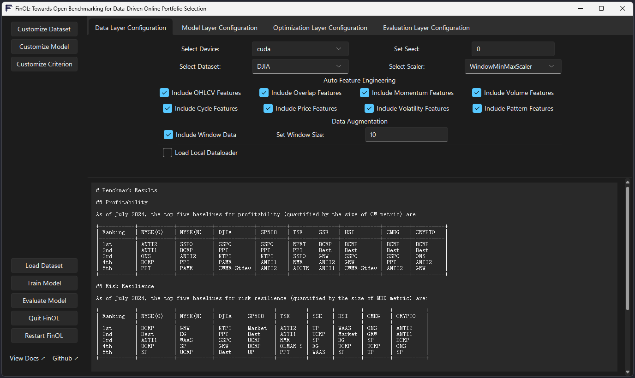
Task: Open the Select Dataset DJIA dropdown
Action: coord(300,66)
